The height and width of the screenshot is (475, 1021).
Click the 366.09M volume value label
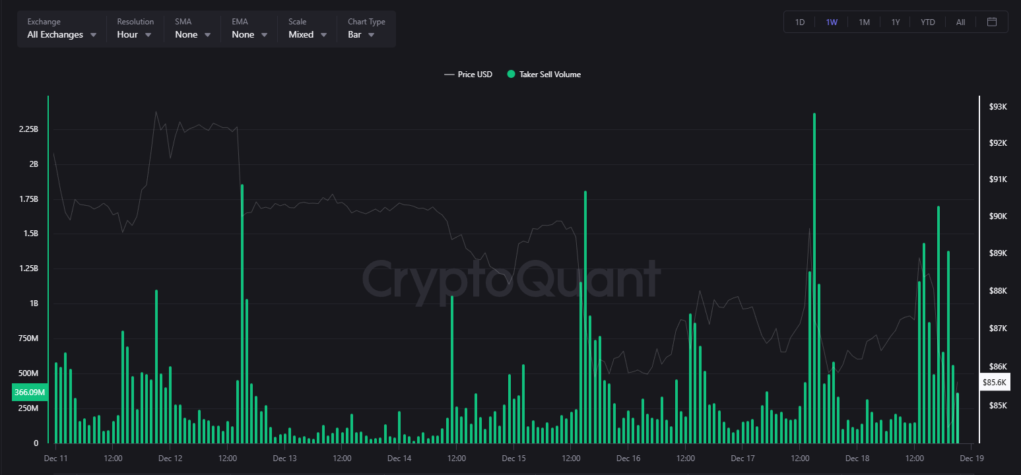(29, 391)
